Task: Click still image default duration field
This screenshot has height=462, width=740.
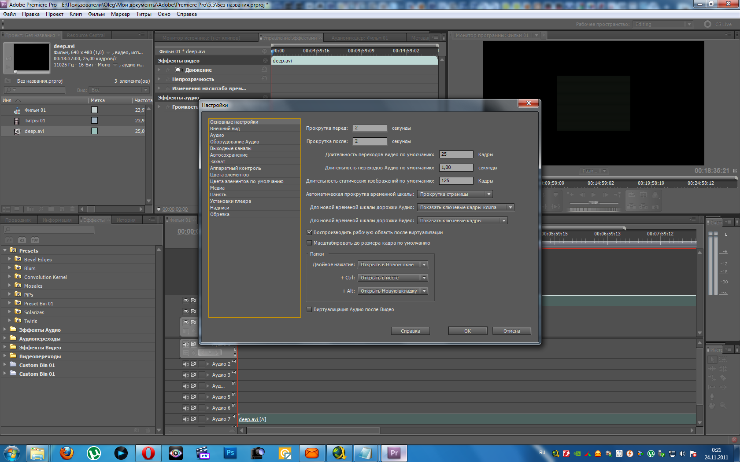Action: pos(456,181)
